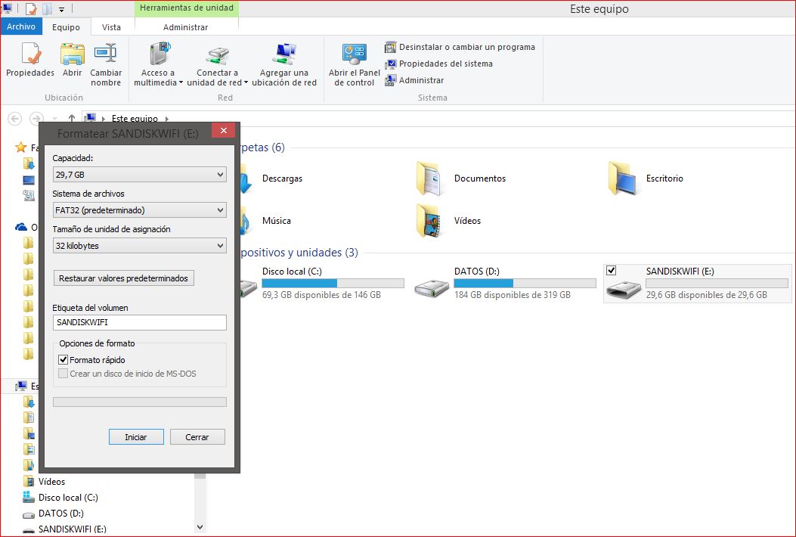This screenshot has width=796, height=537.
Task: Click the Etiqueta del volumen text field
Action: click(x=140, y=322)
